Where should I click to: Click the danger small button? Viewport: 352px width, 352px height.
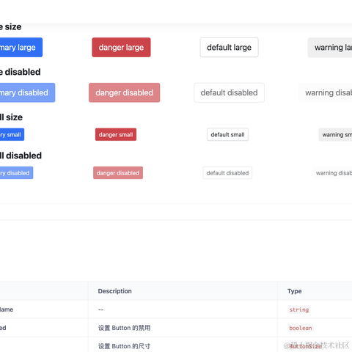click(116, 134)
